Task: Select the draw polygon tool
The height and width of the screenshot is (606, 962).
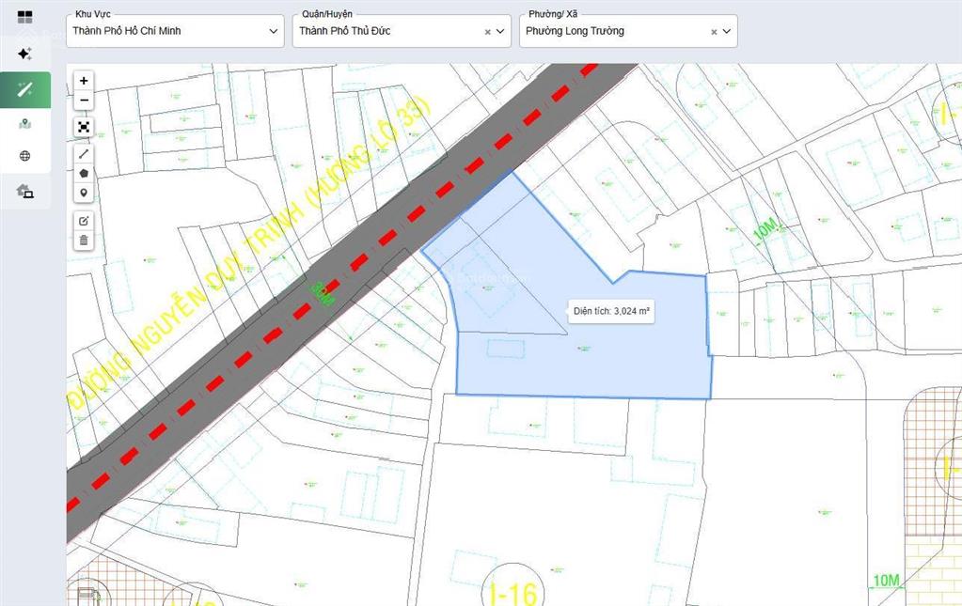Action: coord(84,173)
